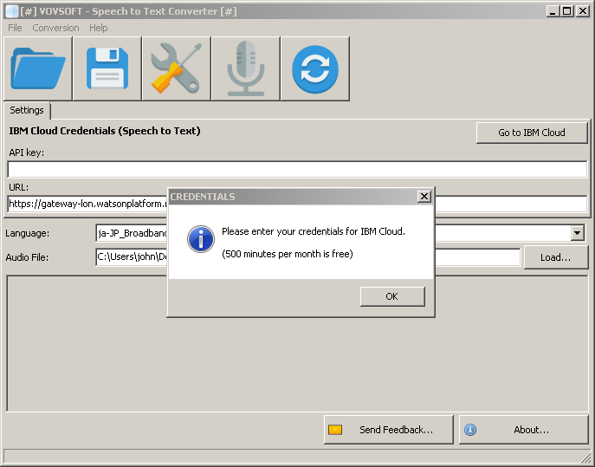Screen dimensions: 595x467
Task: Close the main Vovsoft window
Action: (582, 11)
